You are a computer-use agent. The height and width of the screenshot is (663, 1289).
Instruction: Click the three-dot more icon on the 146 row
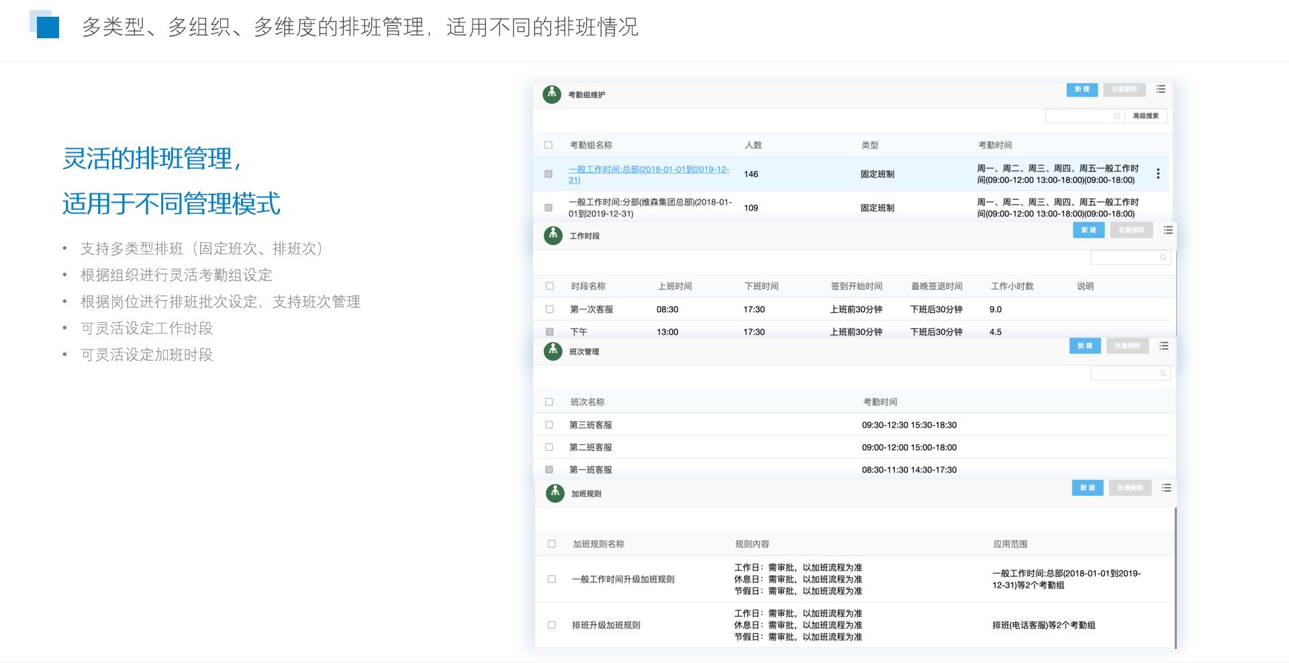point(1158,174)
